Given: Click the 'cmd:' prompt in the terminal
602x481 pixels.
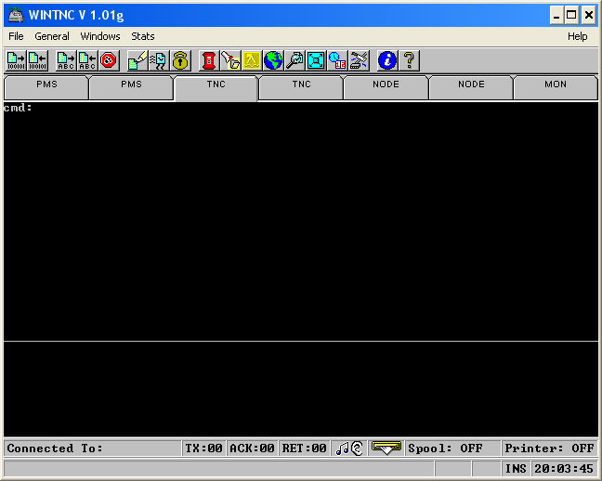Looking at the screenshot, I should [x=18, y=108].
